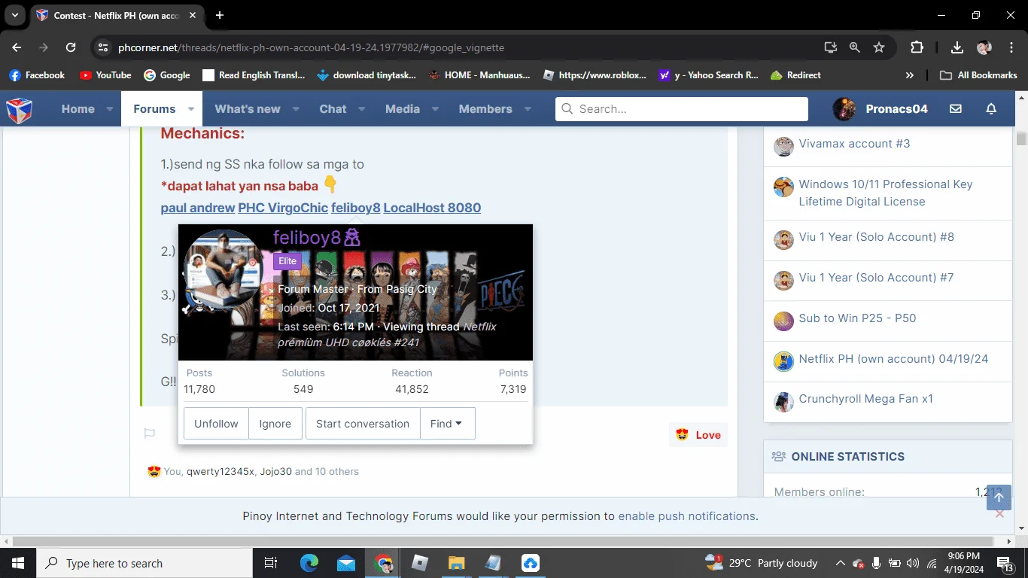The height and width of the screenshot is (578, 1028).
Task: Reload the page with browser refresh icon
Action: (x=71, y=47)
